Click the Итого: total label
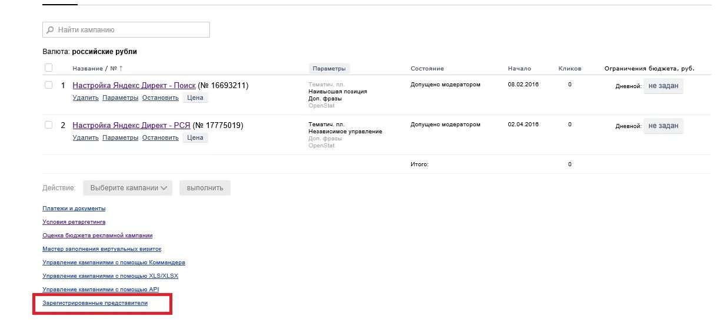This screenshot has height=333, width=727. coord(419,164)
